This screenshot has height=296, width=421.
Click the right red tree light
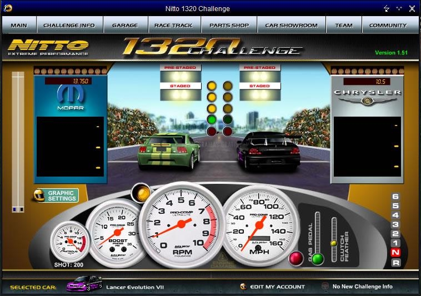227,131
